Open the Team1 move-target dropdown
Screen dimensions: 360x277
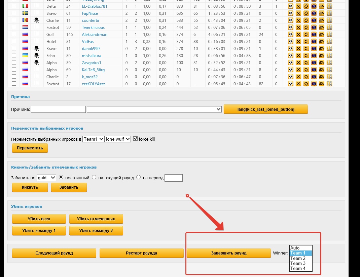pos(93,139)
